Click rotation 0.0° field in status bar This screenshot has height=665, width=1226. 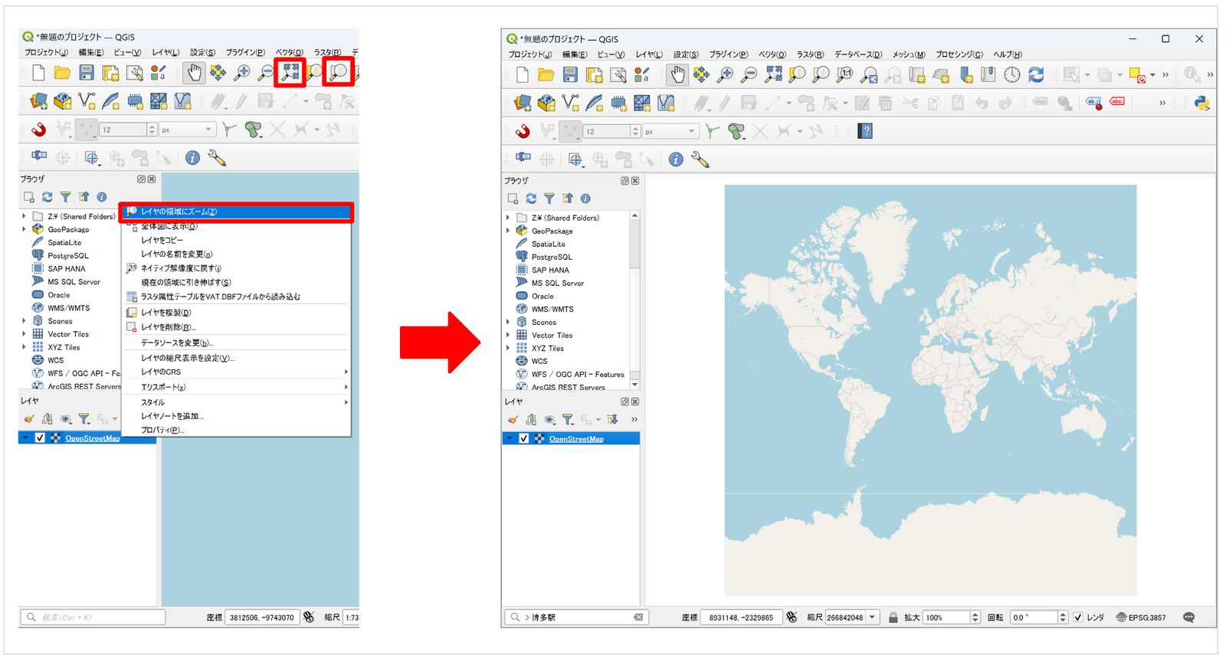click(x=1039, y=617)
